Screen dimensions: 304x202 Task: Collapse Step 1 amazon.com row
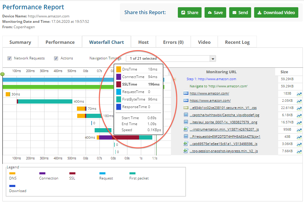174,79
